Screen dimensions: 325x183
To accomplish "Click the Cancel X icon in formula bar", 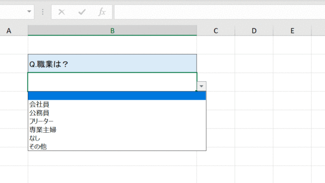I will point(61,12).
